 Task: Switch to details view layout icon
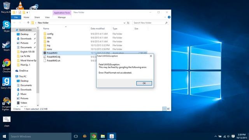pyautogui.click(x=164, y=109)
